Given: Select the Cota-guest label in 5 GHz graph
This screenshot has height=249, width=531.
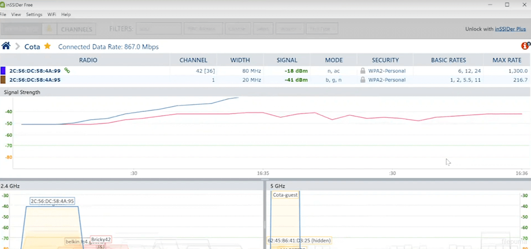Looking at the screenshot, I should point(285,195).
